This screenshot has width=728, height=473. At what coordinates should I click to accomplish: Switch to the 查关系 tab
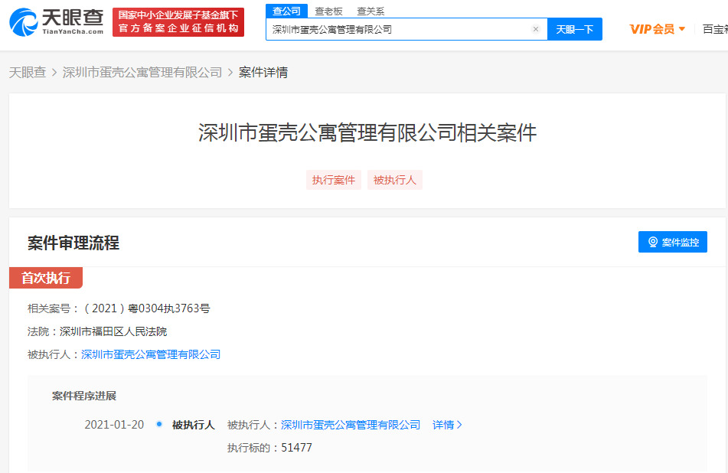coord(371,11)
